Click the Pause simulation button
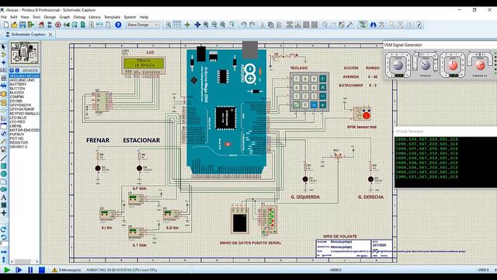Viewport: 497px width, 280px height. click(x=30, y=270)
